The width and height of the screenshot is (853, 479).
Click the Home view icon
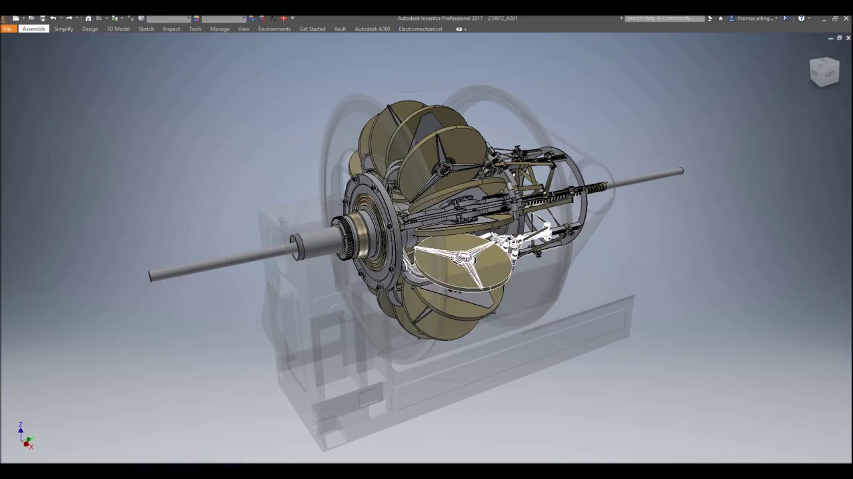pos(89,18)
